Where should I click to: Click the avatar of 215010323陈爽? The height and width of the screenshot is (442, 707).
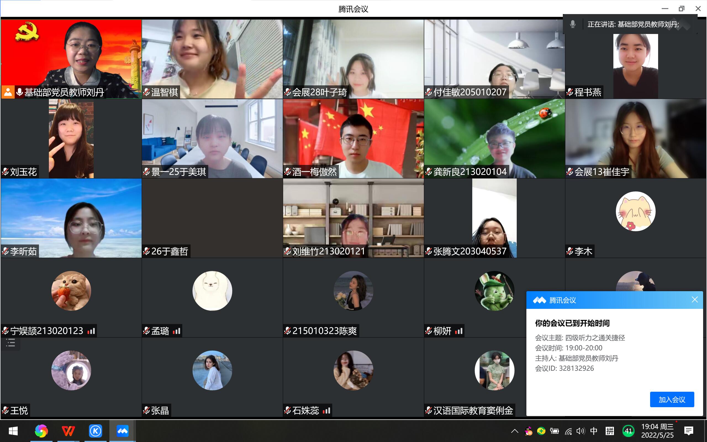click(353, 291)
